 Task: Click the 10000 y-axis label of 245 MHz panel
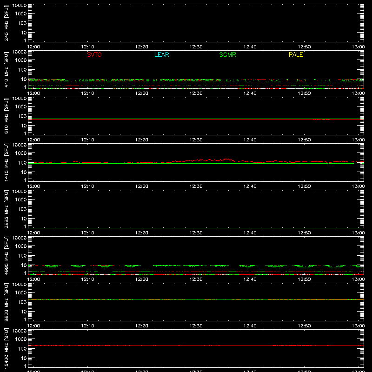pyautogui.click(x=20, y=6)
